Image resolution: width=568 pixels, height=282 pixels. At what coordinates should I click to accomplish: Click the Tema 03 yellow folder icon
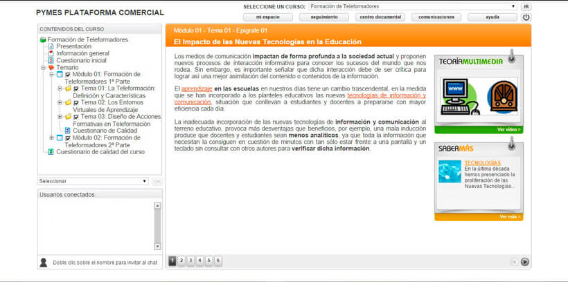click(x=68, y=116)
